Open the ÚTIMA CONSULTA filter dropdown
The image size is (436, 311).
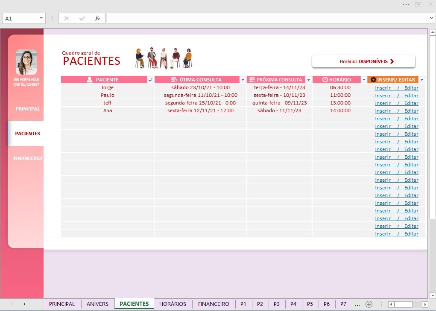pyautogui.click(x=243, y=80)
